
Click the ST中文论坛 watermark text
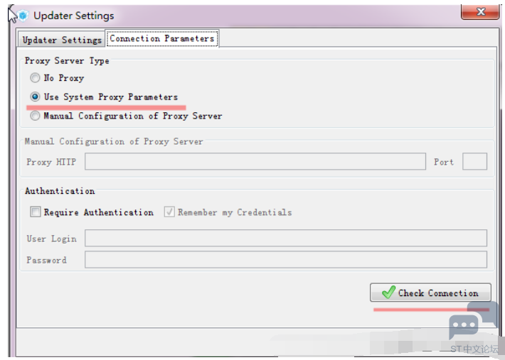point(474,349)
